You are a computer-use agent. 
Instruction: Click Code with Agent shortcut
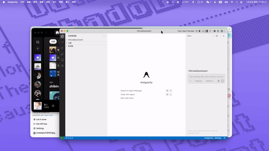[128, 95]
